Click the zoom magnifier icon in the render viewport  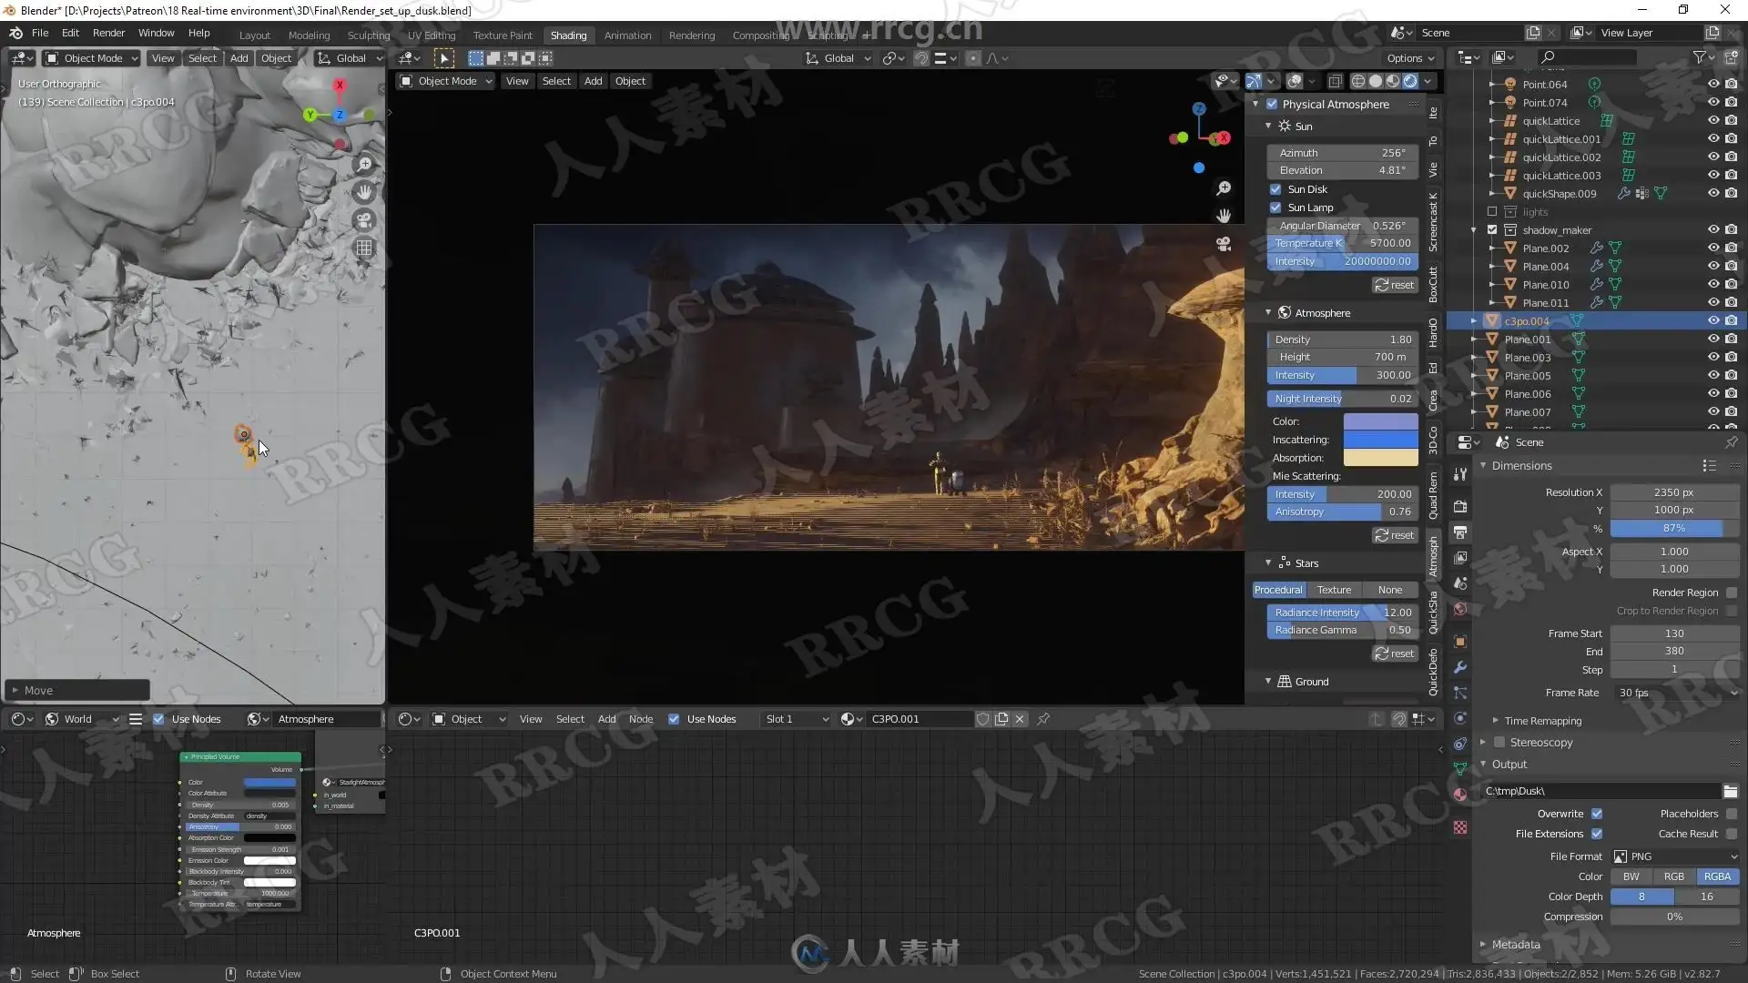[x=1224, y=188]
